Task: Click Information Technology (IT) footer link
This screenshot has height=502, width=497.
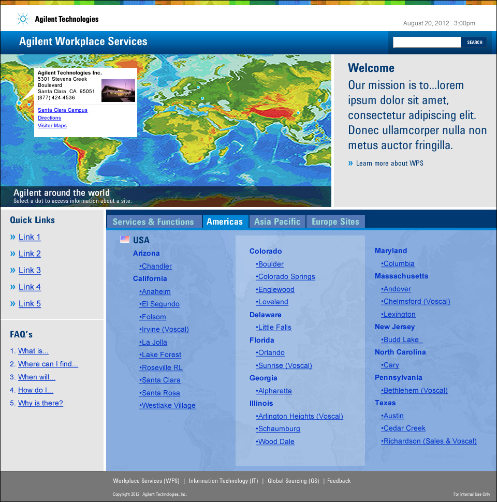Action: (x=224, y=481)
